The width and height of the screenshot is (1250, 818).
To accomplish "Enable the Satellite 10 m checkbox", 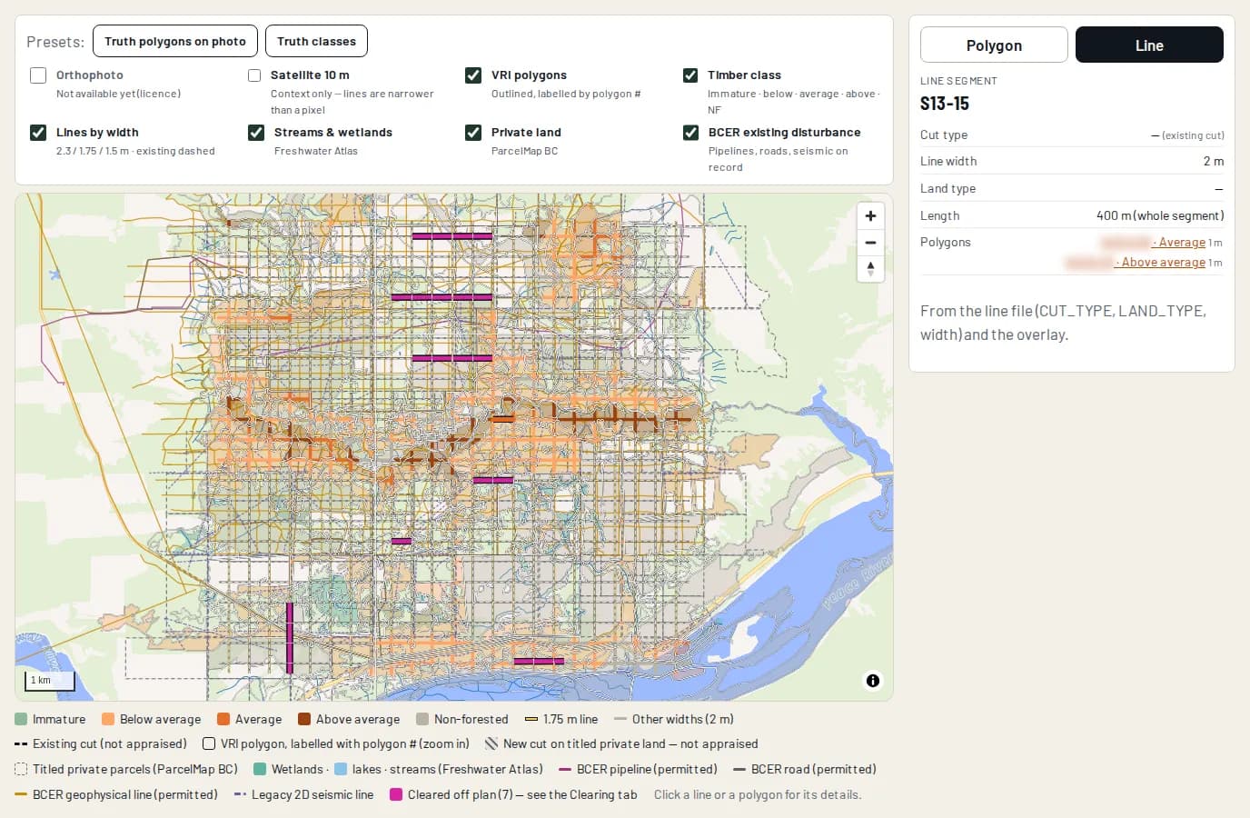I will [x=254, y=75].
